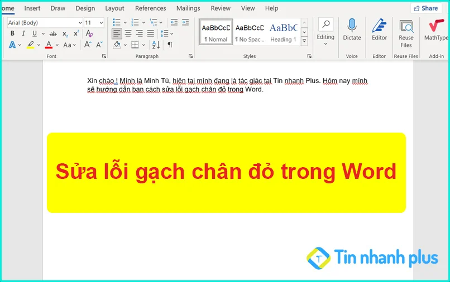Open font size 11 dropdown
Viewport: 450px width, 282px height.
(101, 23)
